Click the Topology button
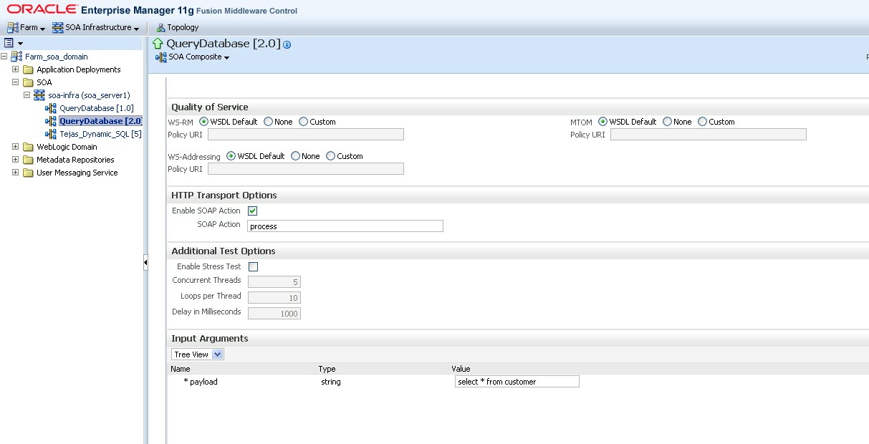869x444 pixels. [x=178, y=27]
